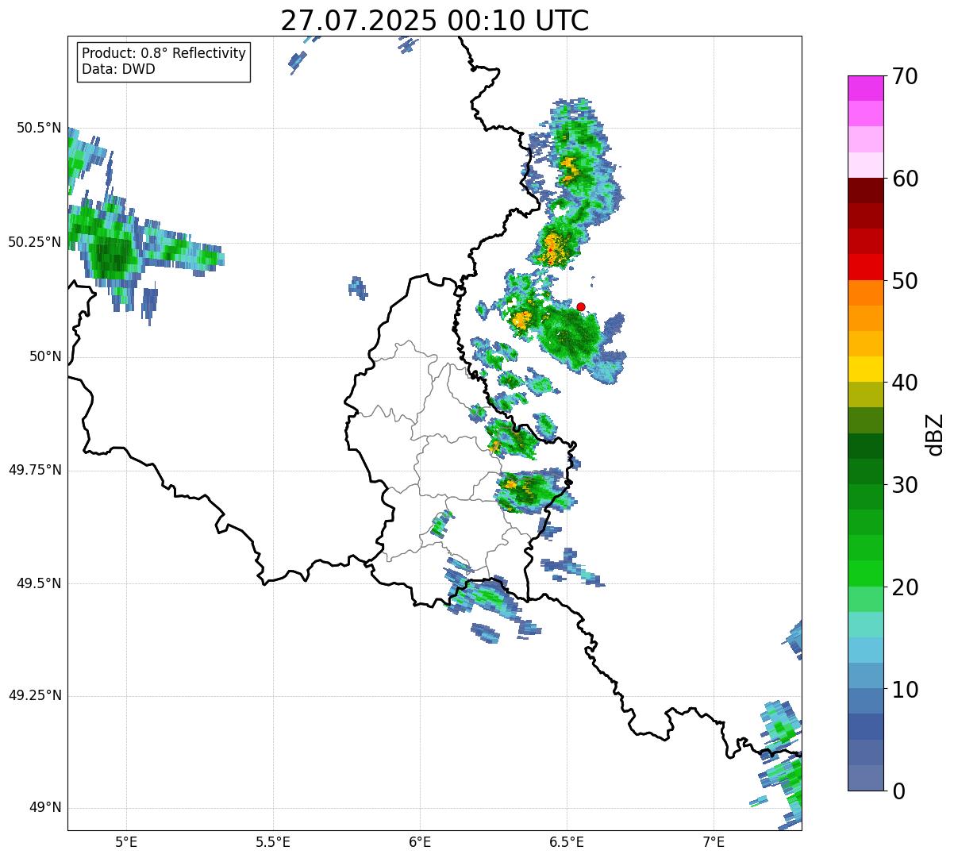Viewport: 954px width, 858px height.
Task: Click the yellow colorbar swatch at 40 dBZ
Action: [865, 370]
